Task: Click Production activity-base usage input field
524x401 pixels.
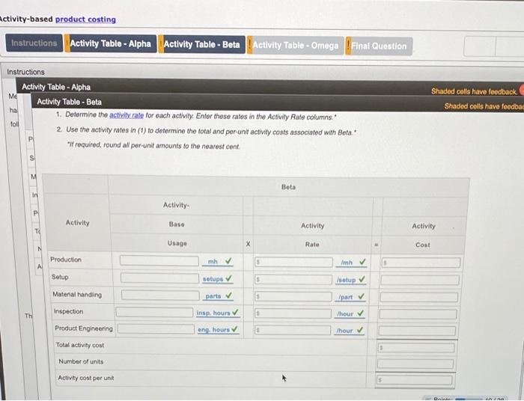Action: coord(159,261)
